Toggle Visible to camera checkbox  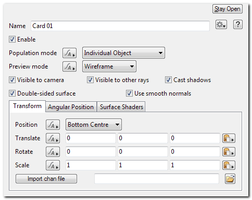[12, 80]
